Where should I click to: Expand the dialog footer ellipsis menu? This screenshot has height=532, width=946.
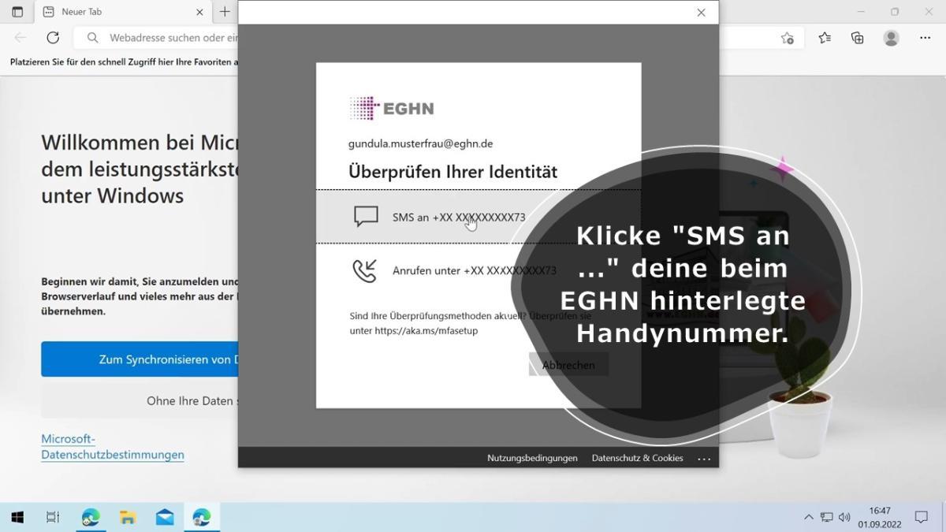tap(704, 459)
